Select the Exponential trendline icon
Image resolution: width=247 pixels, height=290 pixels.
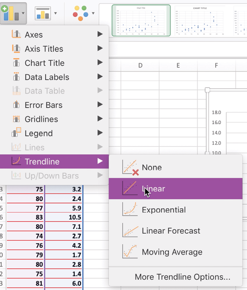click(x=130, y=210)
